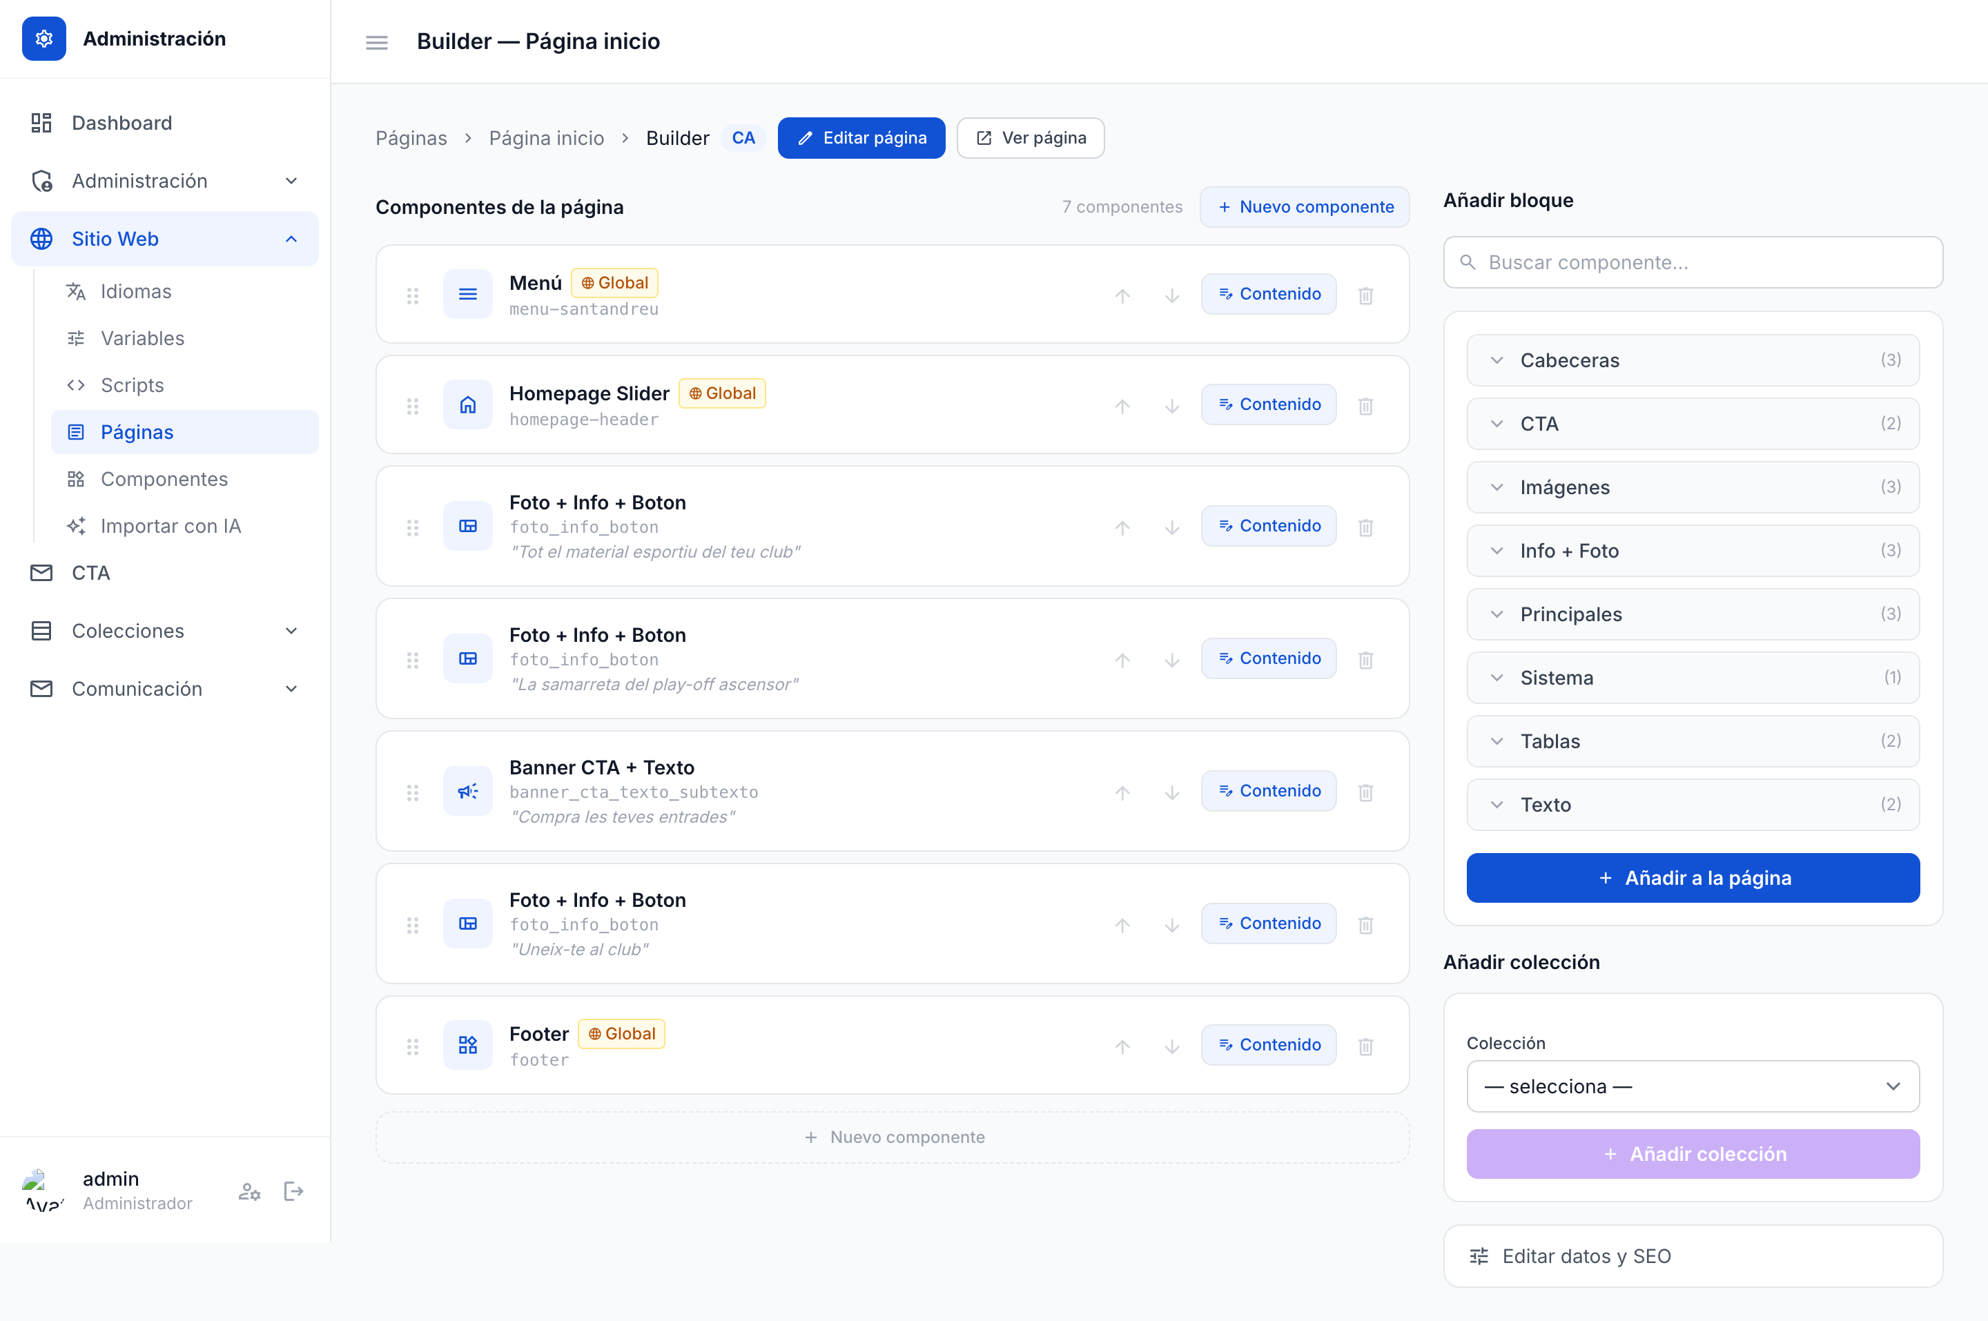
Task: Click Nuevo componente button at top
Action: [x=1304, y=207]
